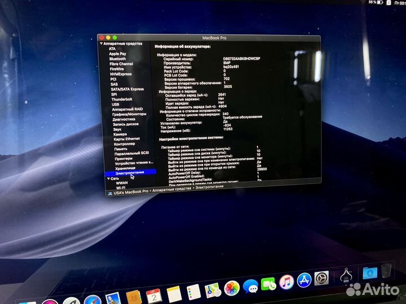The width and height of the screenshot is (406, 304).
Task: Select SAS in the sidebar
Action: pos(114,84)
